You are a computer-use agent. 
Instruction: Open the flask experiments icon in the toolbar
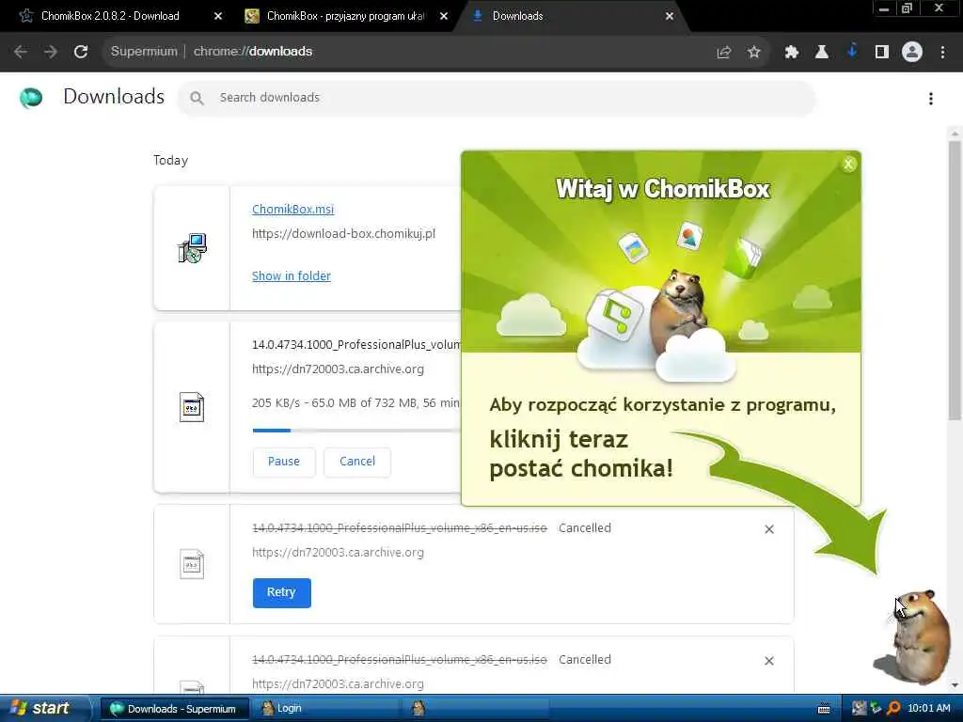pos(821,53)
